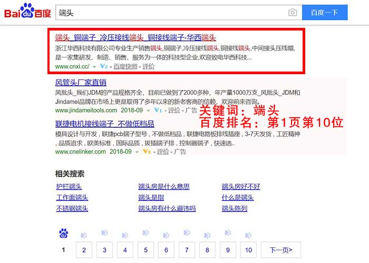Click the paw icon above page 6
Screen dimensions: 369x263
(166, 235)
